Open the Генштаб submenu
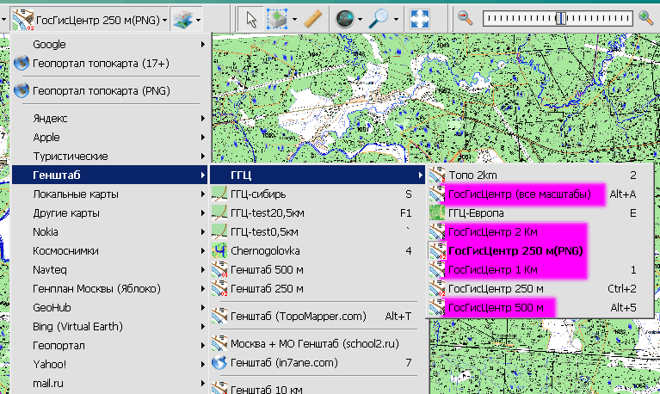Viewport: 660px width, 394px height. pyautogui.click(x=110, y=175)
